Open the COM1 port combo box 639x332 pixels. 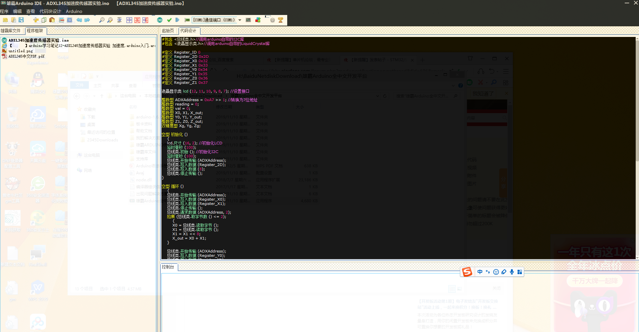pos(214,20)
